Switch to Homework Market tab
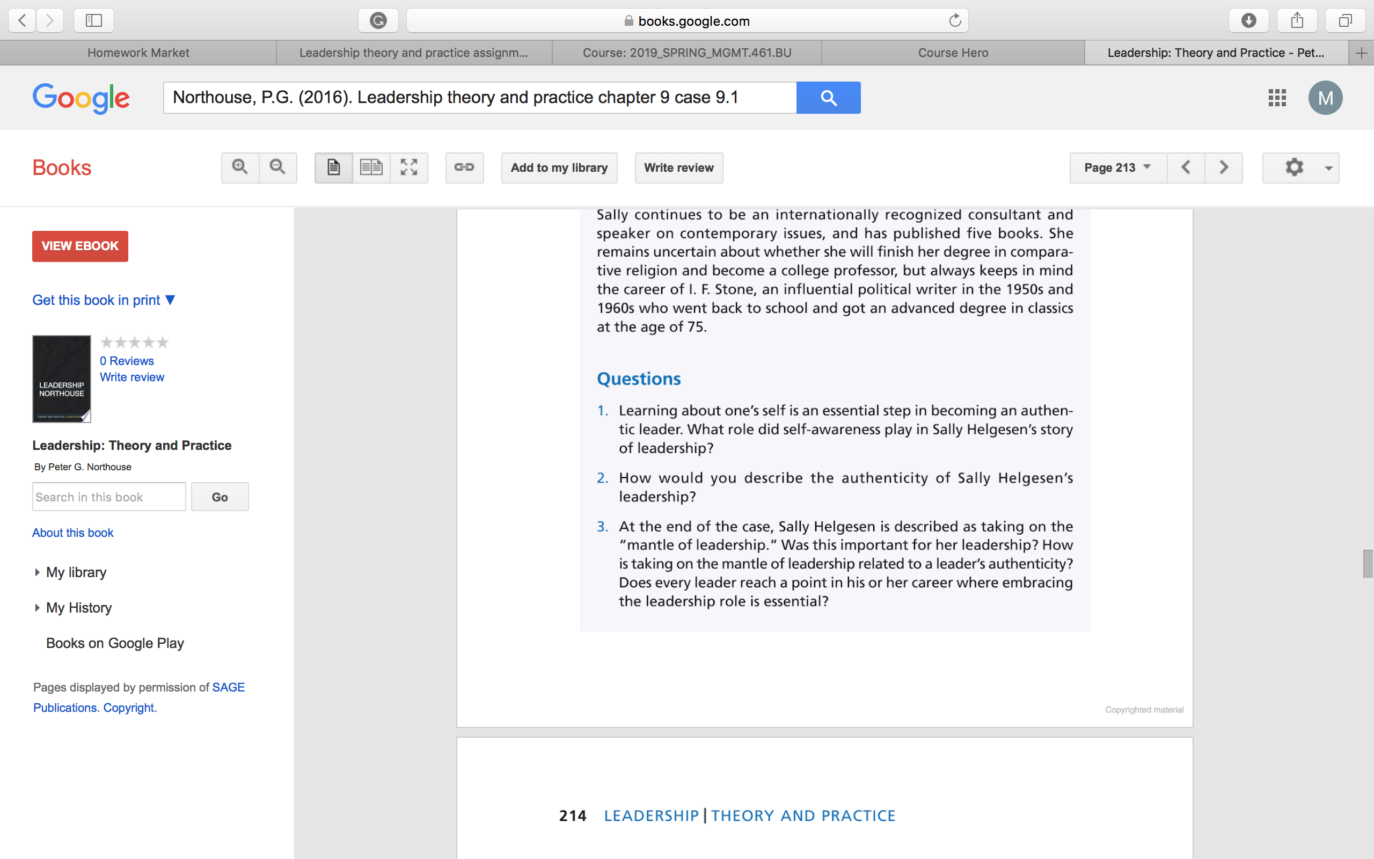This screenshot has width=1374, height=859. [x=138, y=53]
